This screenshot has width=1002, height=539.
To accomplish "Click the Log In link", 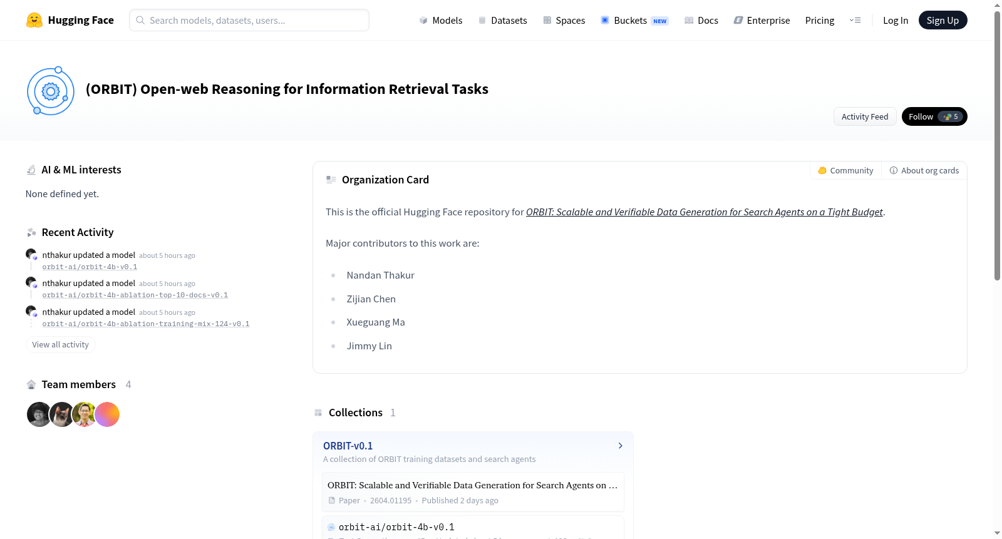I will point(896,21).
